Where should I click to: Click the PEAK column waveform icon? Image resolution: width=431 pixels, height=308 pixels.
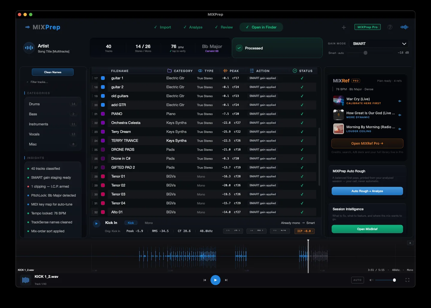click(225, 71)
